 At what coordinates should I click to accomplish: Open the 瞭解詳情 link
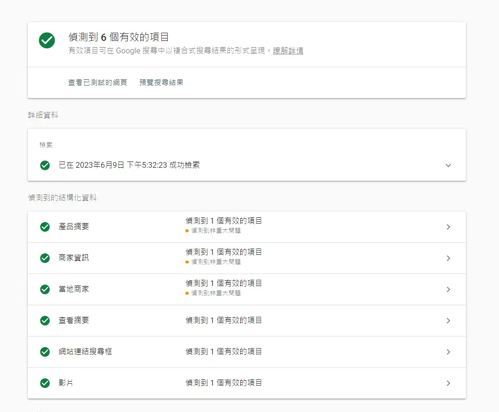[x=288, y=51]
